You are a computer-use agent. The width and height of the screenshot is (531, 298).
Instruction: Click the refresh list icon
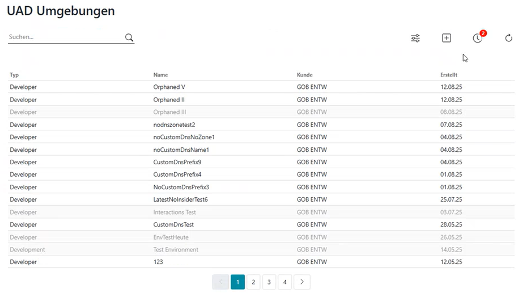(509, 38)
